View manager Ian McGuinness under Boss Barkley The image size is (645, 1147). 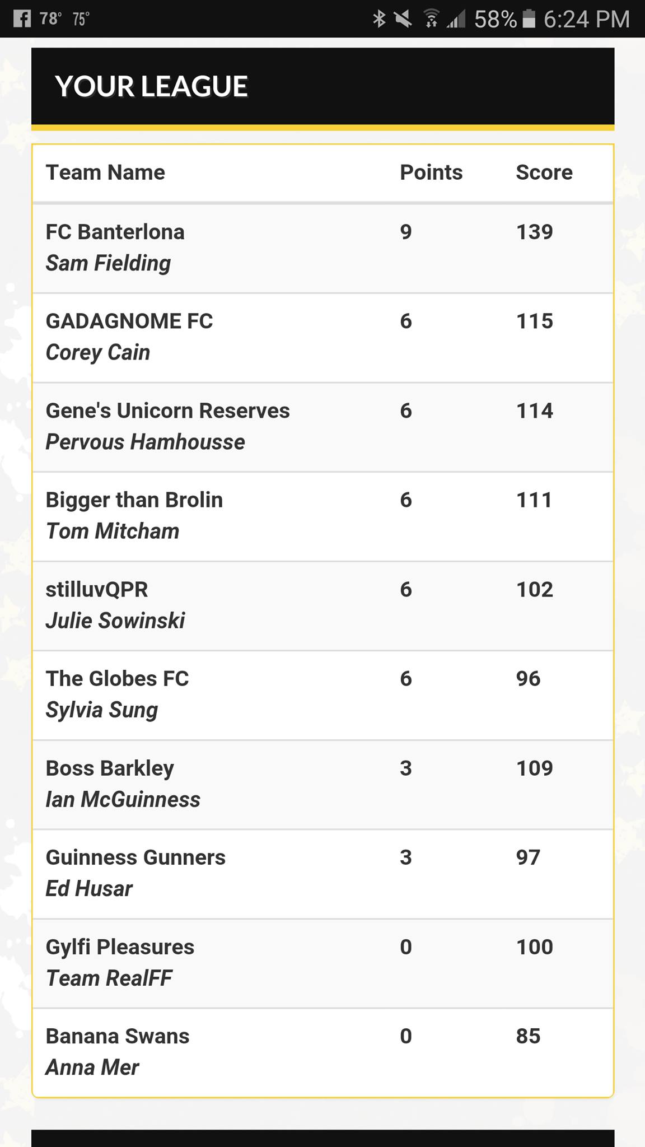pyautogui.click(x=123, y=799)
